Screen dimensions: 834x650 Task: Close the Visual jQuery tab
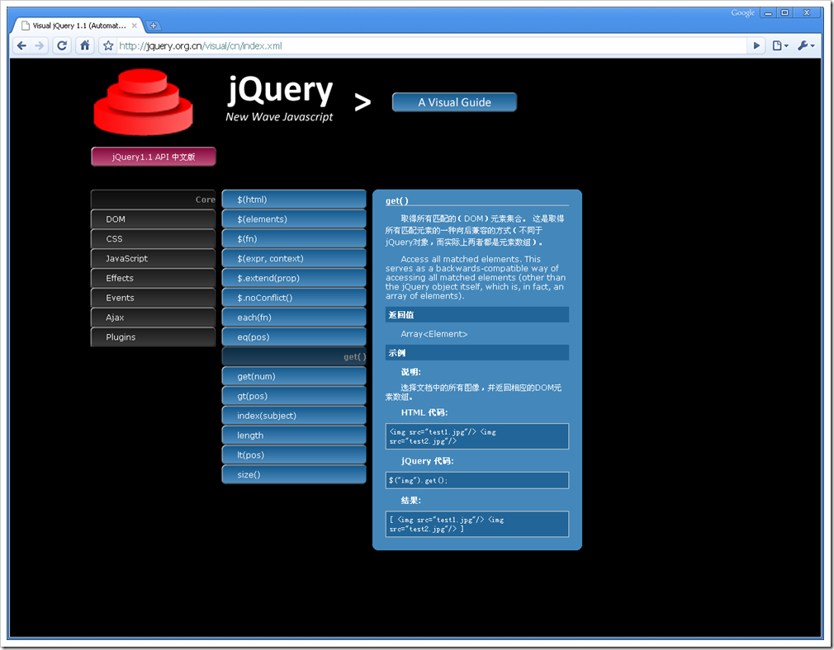(x=134, y=26)
